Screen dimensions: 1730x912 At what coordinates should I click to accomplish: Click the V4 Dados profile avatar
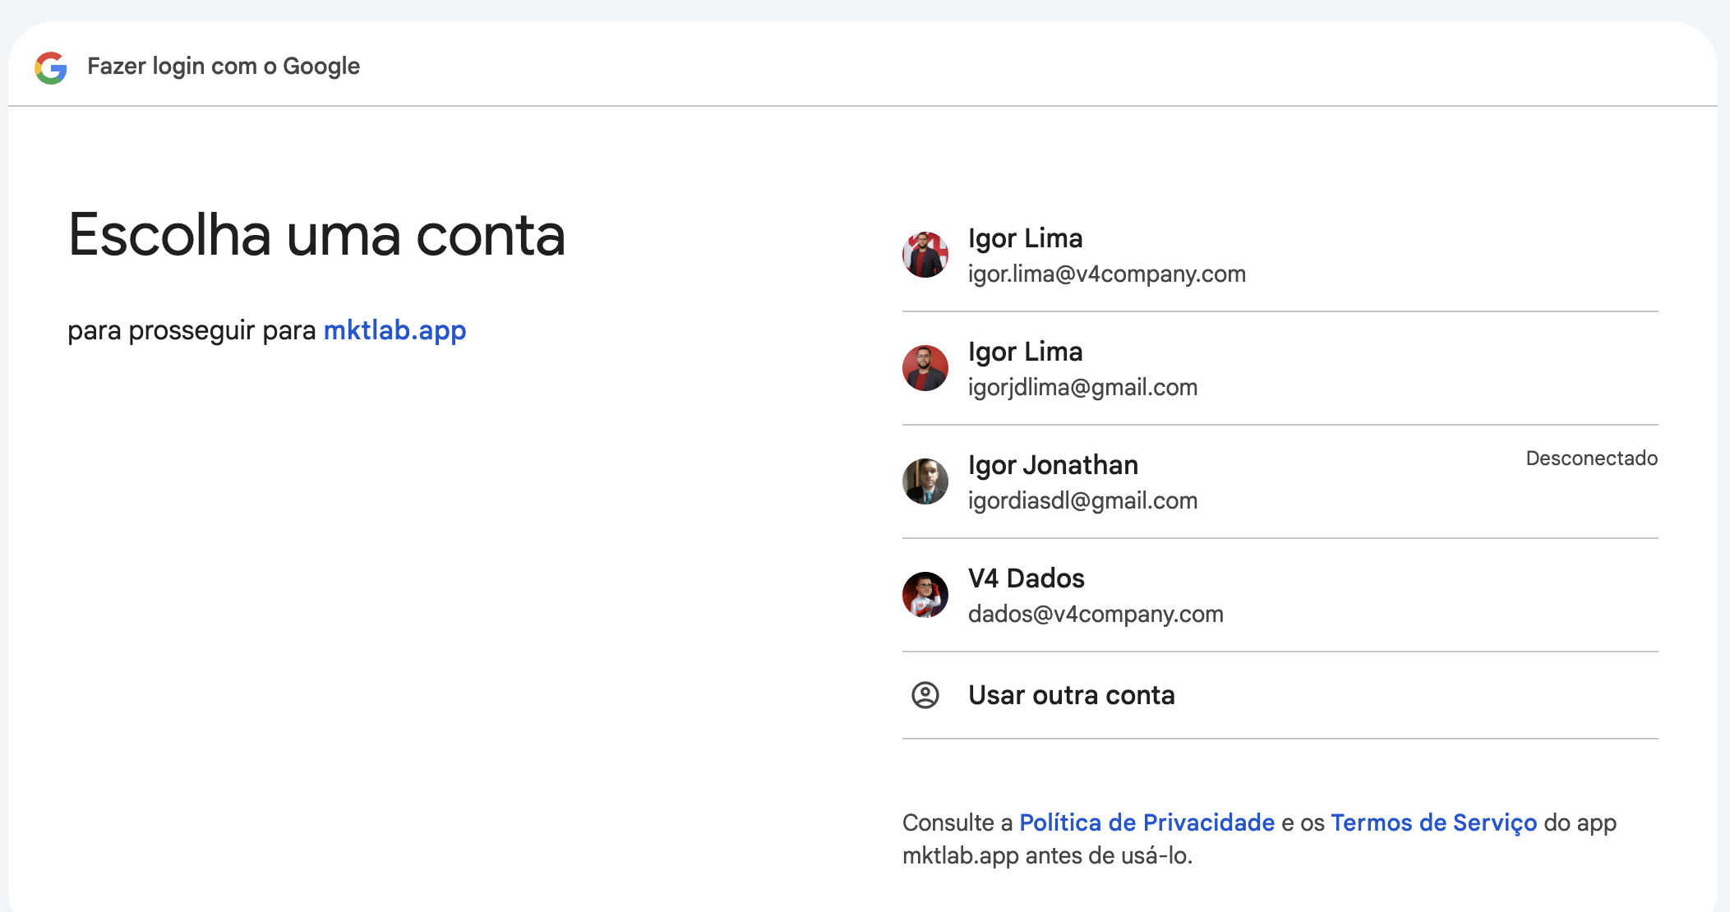(925, 595)
